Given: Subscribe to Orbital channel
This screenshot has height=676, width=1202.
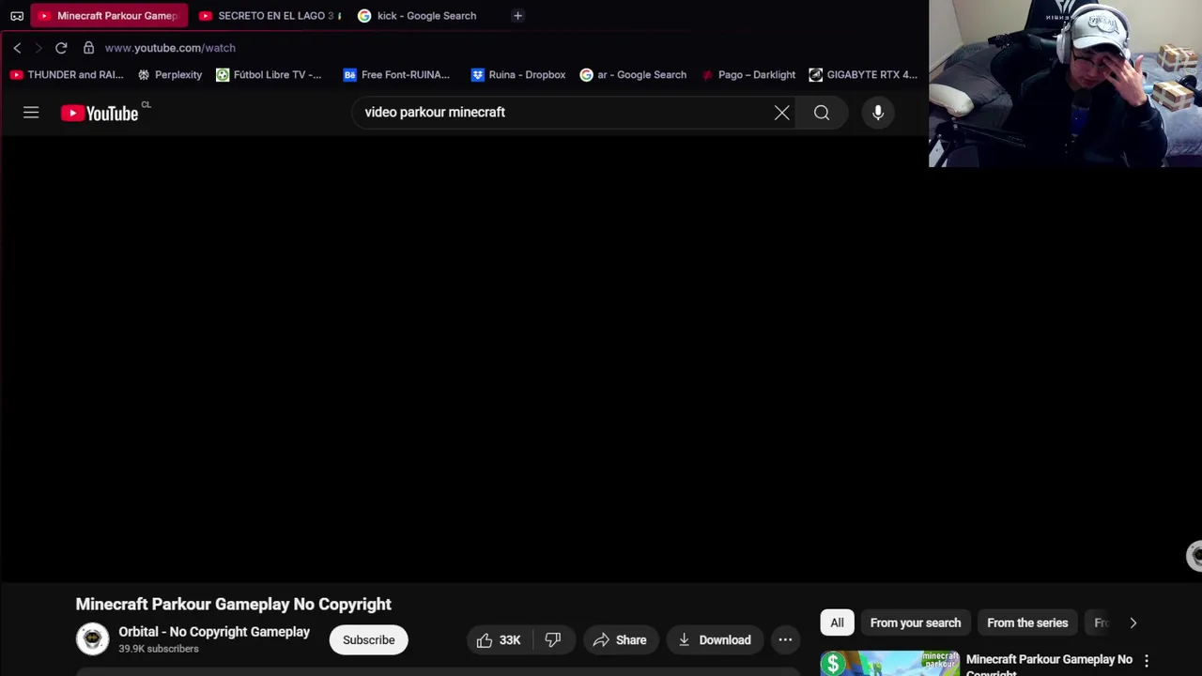Looking at the screenshot, I should (368, 640).
